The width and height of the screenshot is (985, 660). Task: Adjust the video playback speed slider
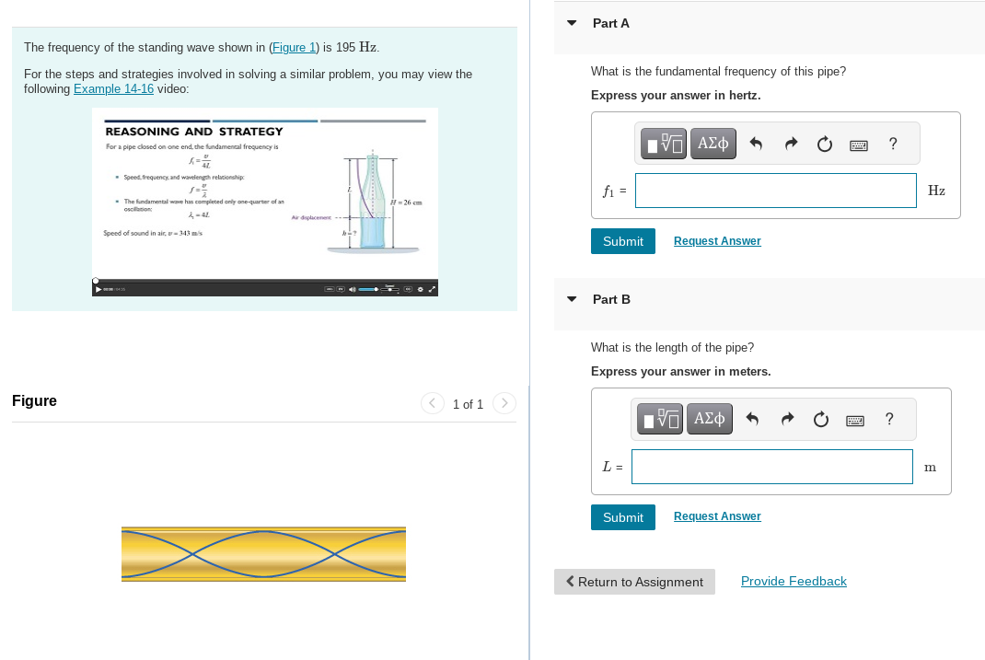(390, 290)
